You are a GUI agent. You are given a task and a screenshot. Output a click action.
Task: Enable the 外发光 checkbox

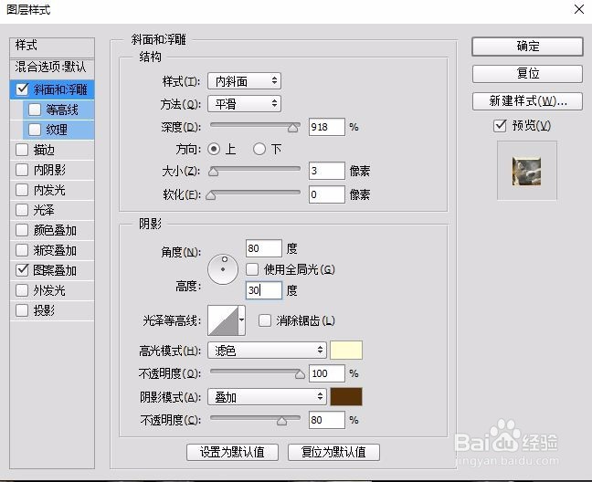click(22, 290)
